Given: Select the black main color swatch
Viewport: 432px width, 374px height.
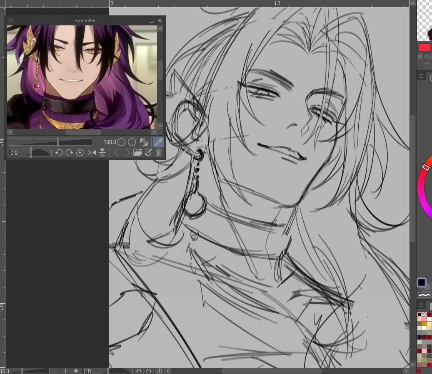Looking at the screenshot, I should pos(422,282).
